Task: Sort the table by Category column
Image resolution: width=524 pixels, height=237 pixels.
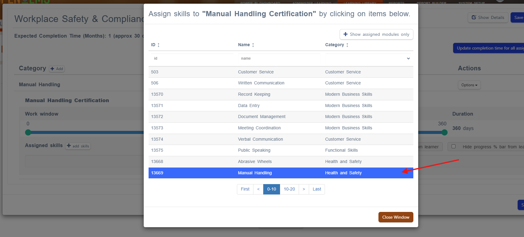Action: pyautogui.click(x=347, y=45)
